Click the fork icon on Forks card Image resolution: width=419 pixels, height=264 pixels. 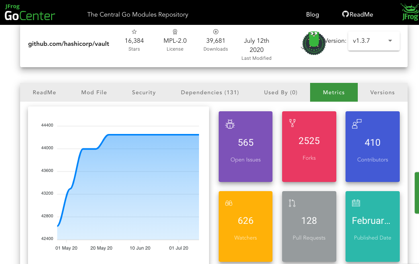coord(292,123)
